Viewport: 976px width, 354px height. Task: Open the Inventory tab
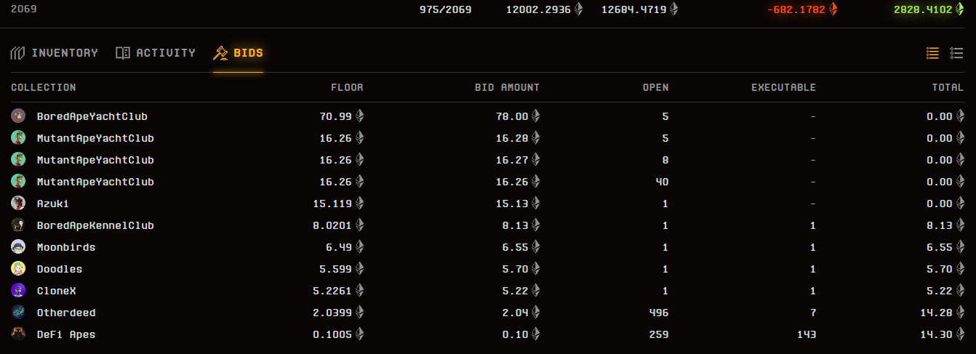coord(55,53)
